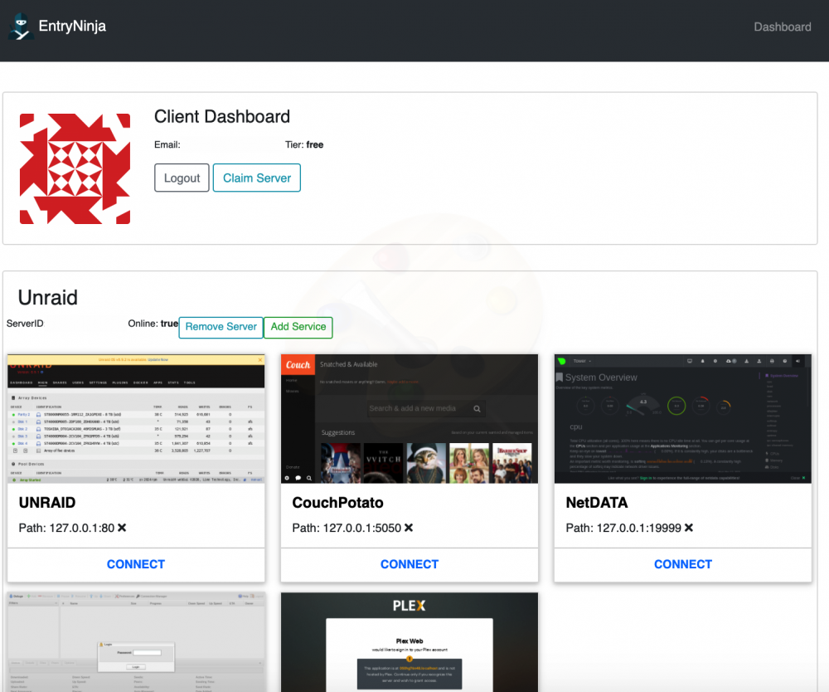Delete CouchPotato service via X icon

(x=409, y=528)
